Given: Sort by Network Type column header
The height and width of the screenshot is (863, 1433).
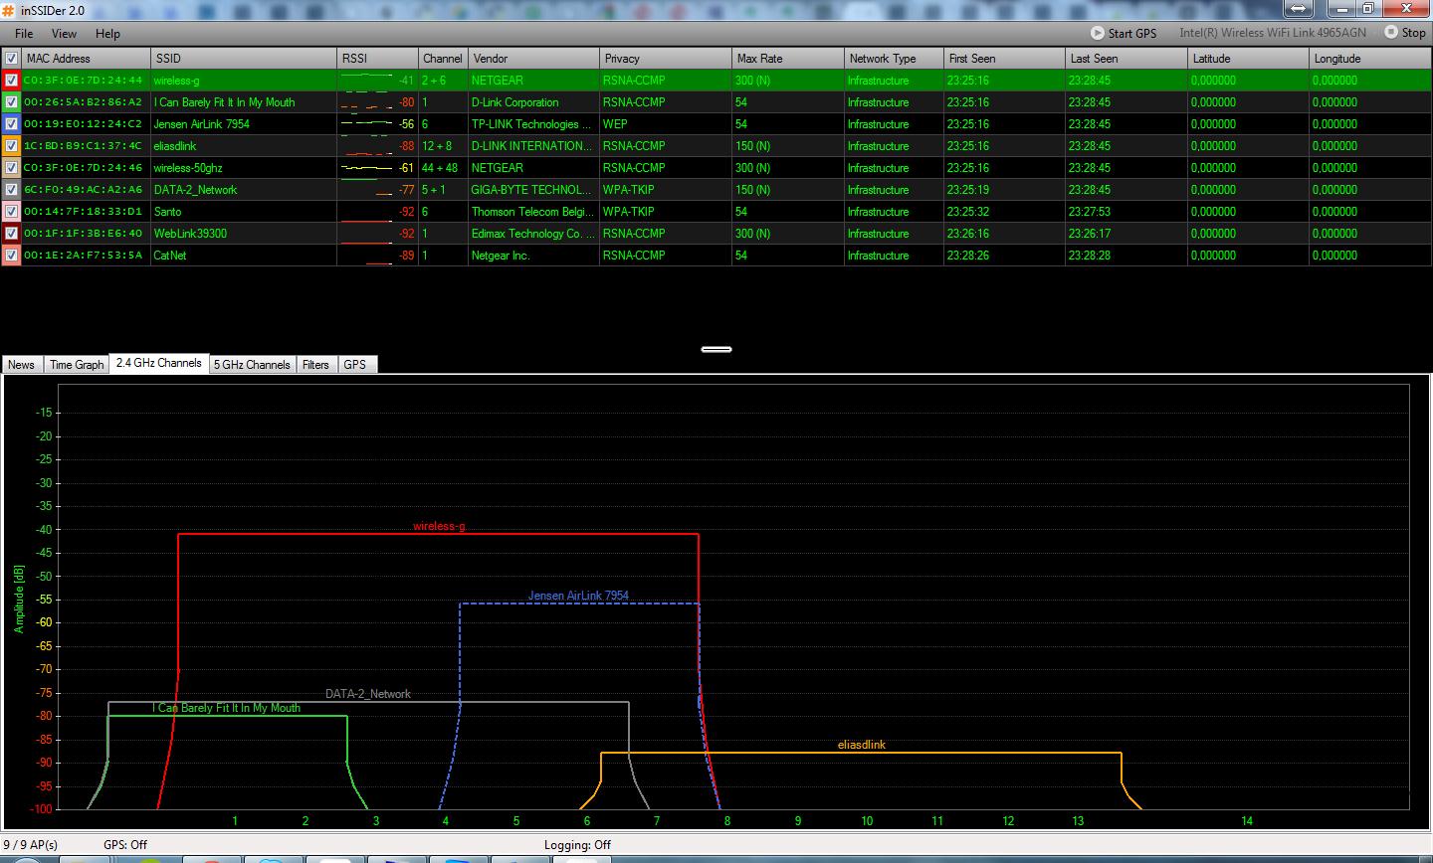Looking at the screenshot, I should pyautogui.click(x=894, y=59).
